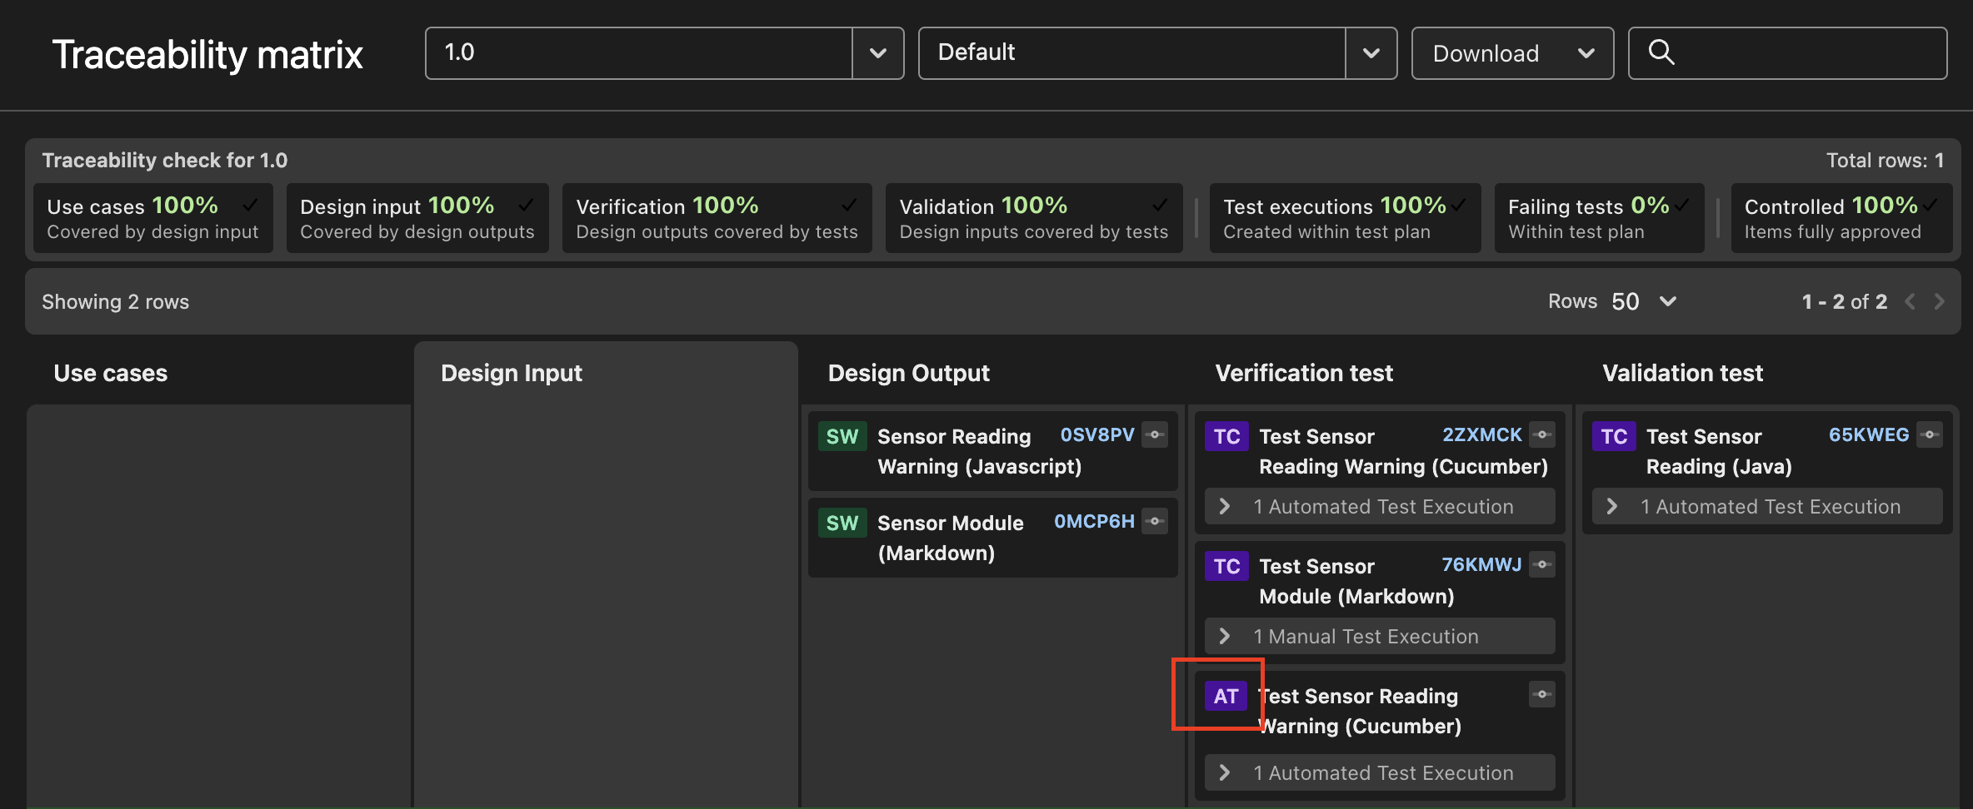Click the Controlled 100% card
The width and height of the screenshot is (1973, 809).
tap(1841, 218)
